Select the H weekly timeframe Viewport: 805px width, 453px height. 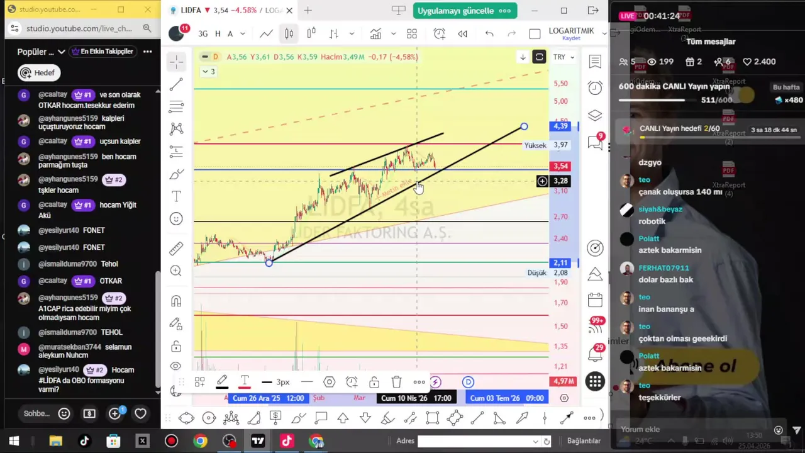click(x=218, y=33)
